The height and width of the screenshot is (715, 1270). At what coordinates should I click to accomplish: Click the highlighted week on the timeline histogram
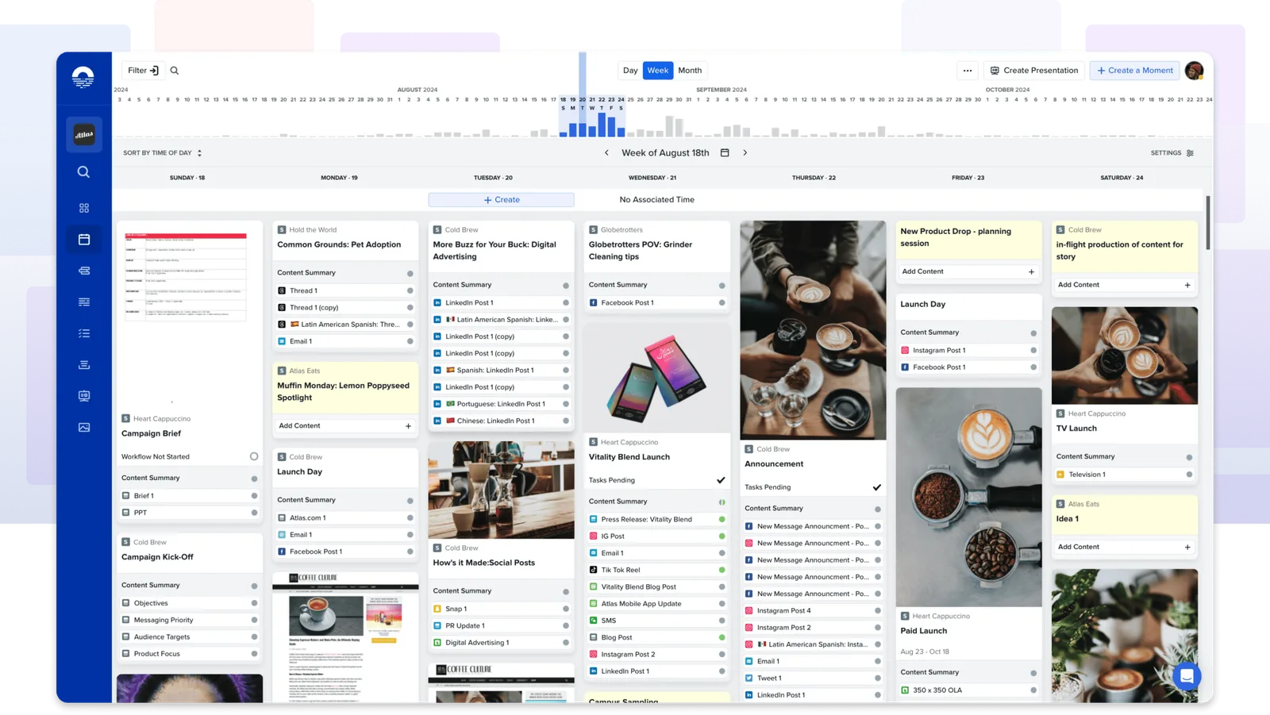coord(592,117)
